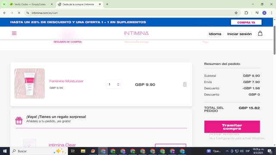
Task: Show hidden system tray icons
Action: [x=227, y=151]
